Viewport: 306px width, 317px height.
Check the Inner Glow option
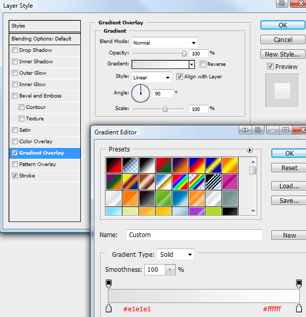(15, 84)
